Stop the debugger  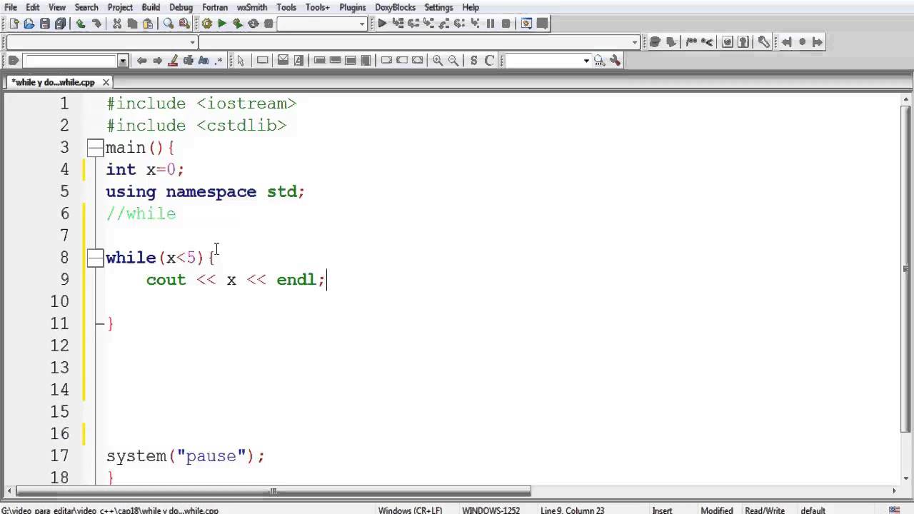coord(506,24)
